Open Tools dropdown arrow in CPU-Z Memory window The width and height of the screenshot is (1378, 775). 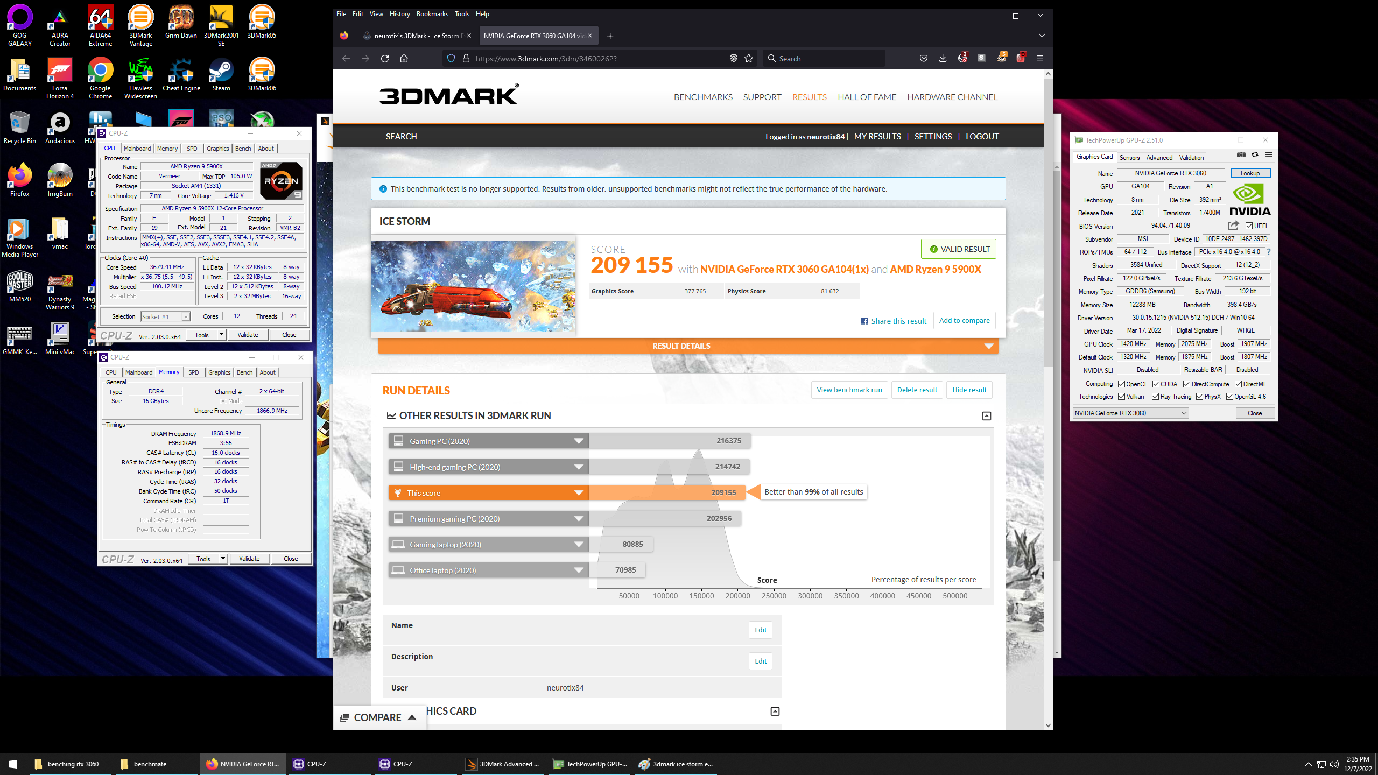pyautogui.click(x=223, y=559)
